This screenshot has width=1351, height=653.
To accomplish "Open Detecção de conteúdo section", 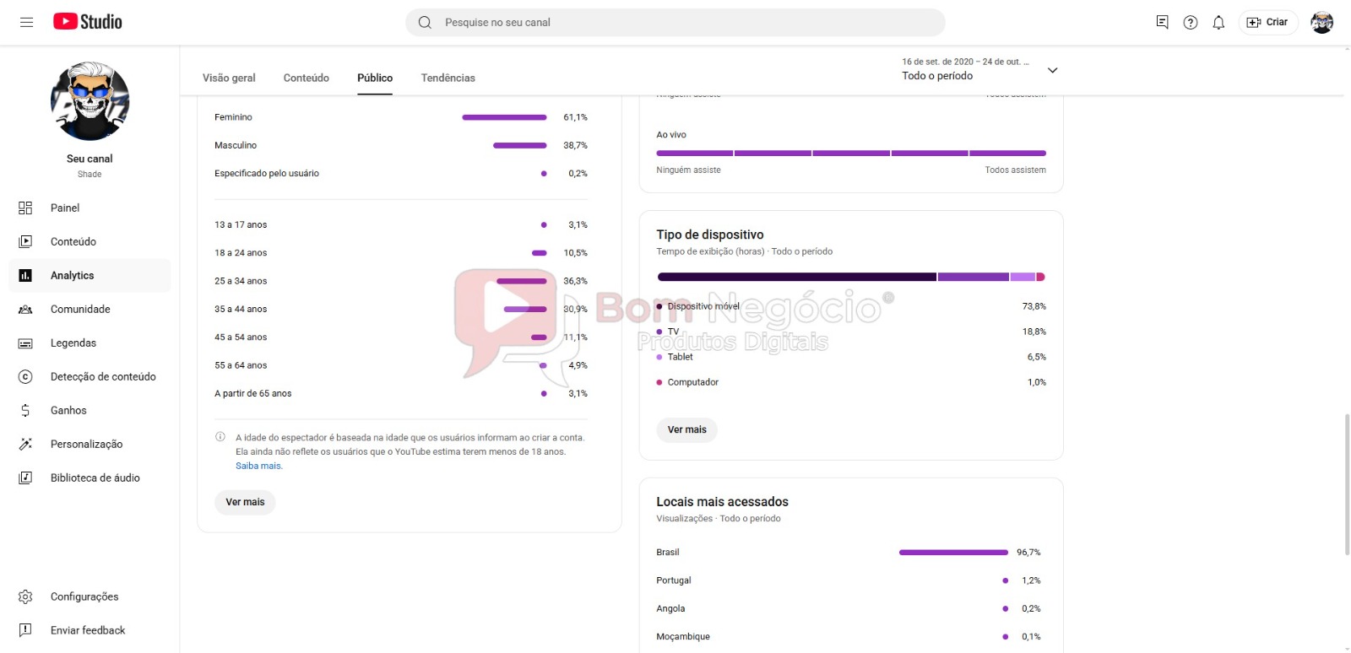I will [103, 377].
